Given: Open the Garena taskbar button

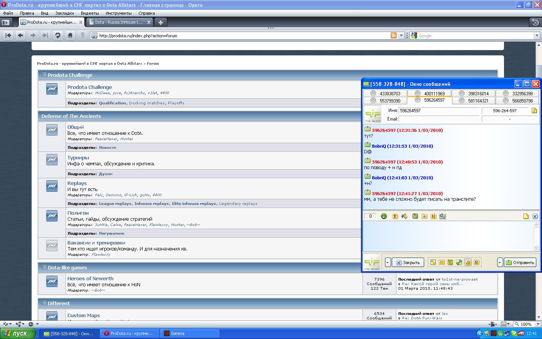Looking at the screenshot, I should point(190,333).
